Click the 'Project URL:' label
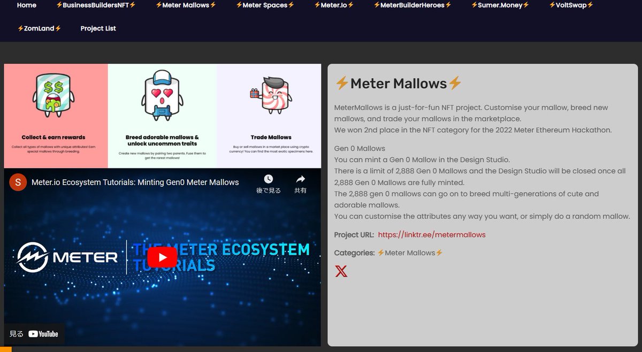 (x=354, y=235)
